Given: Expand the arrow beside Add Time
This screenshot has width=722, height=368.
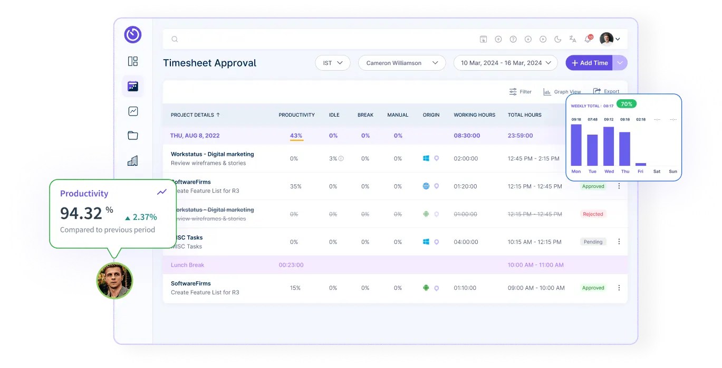Looking at the screenshot, I should coord(620,63).
